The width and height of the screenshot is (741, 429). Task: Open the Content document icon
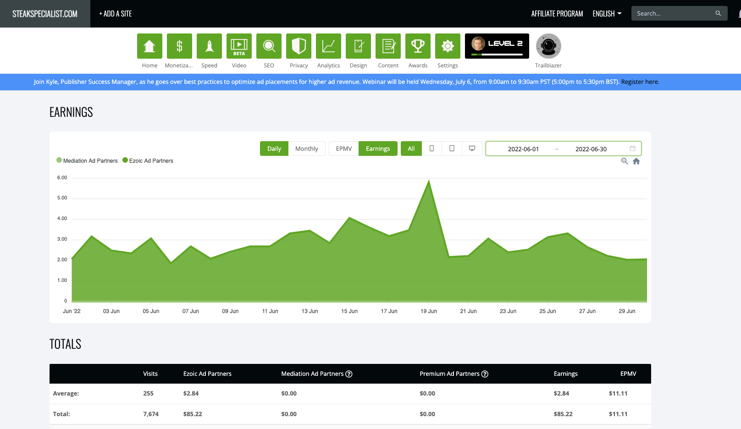388,46
